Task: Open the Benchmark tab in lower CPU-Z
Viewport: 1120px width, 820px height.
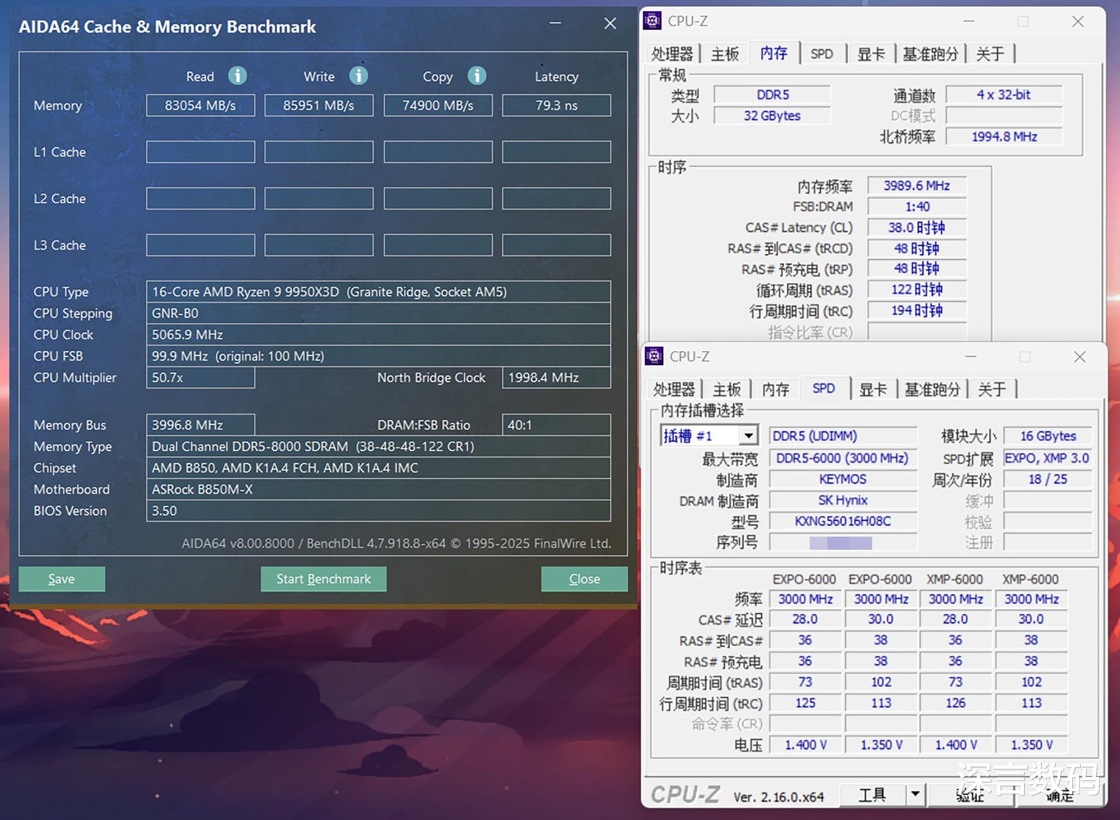Action: (932, 389)
